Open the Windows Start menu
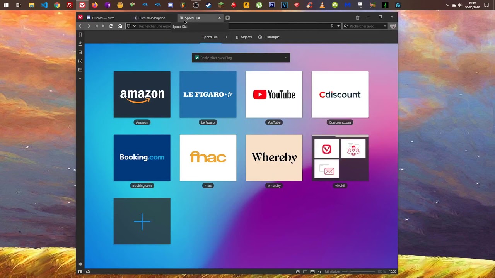495x278 pixels. pos(6,5)
